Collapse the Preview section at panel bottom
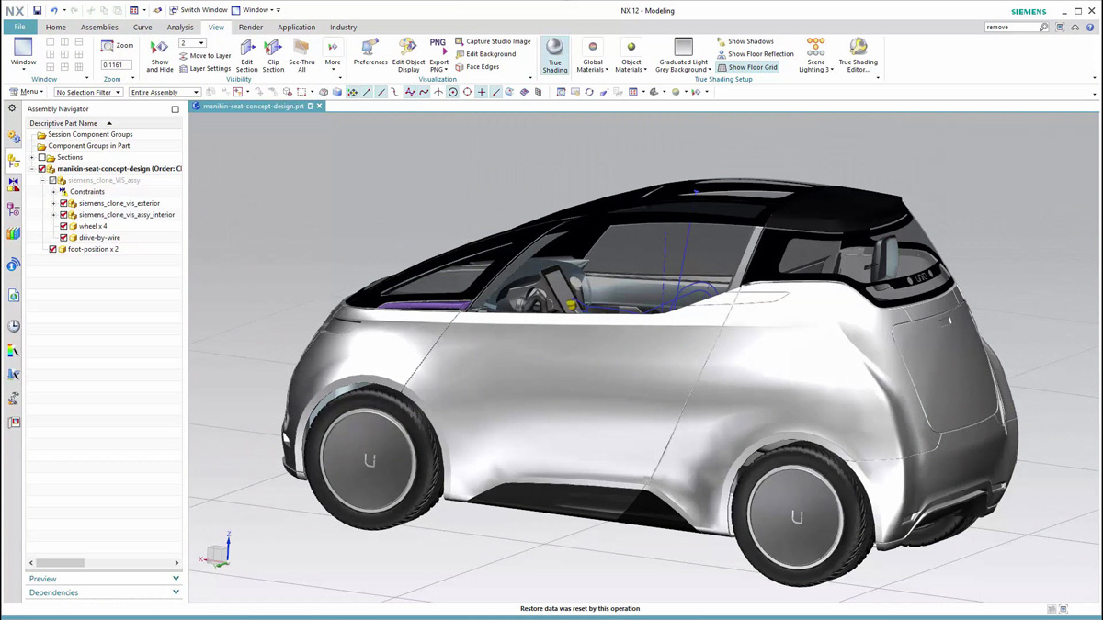 175,578
